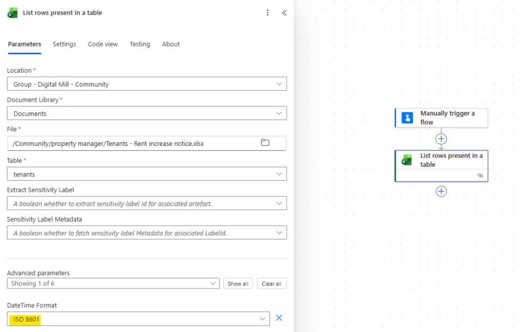
Task: Remove DateTime Format parameter with X icon
Action: tap(279, 318)
